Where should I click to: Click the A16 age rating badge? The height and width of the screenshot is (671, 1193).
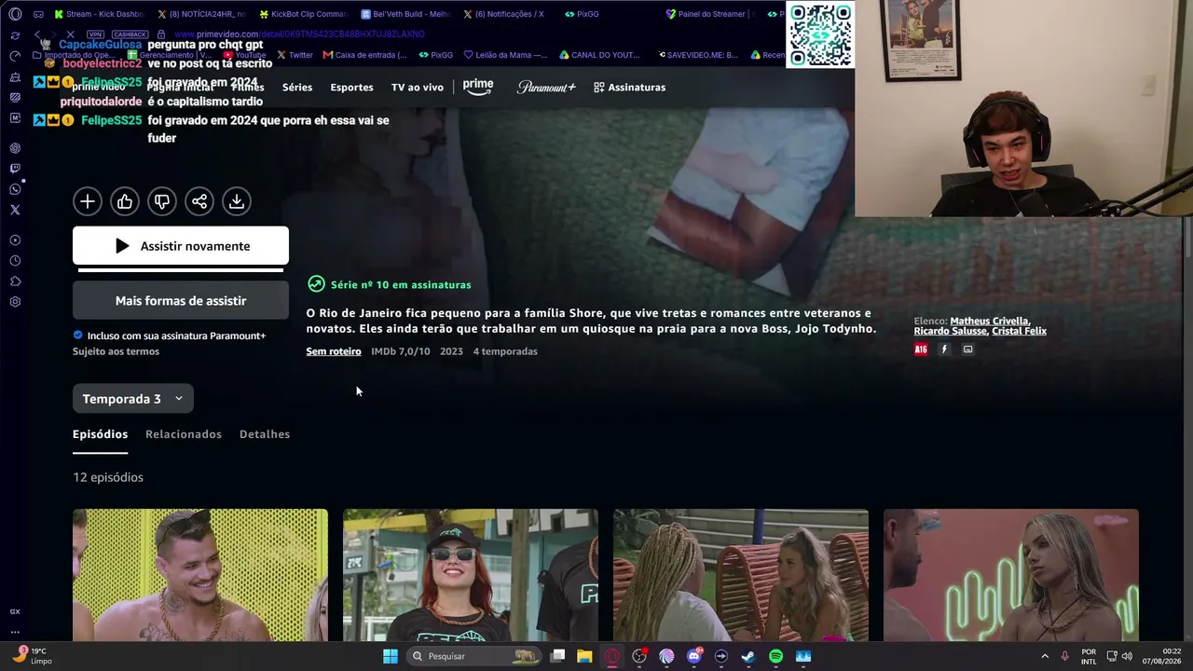921,349
